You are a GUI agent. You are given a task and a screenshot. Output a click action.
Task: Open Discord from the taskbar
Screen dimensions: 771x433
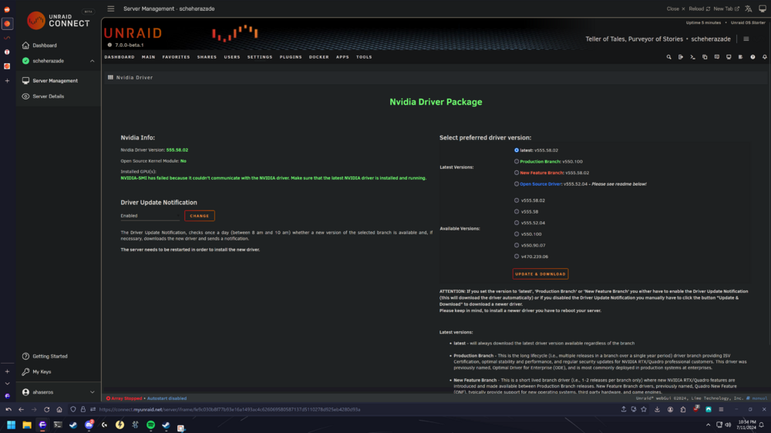coord(89,425)
